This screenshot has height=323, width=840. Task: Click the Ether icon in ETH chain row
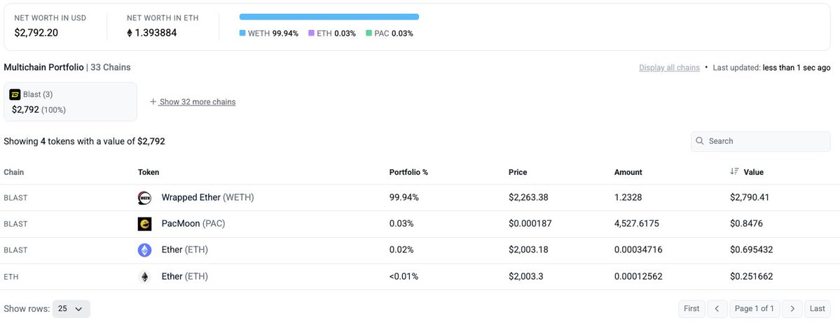[144, 276]
